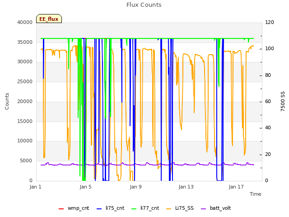Click the Jan 17 x-axis label

(236, 187)
